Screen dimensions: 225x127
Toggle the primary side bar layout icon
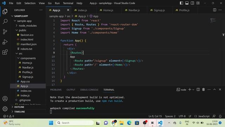pos(181,3)
